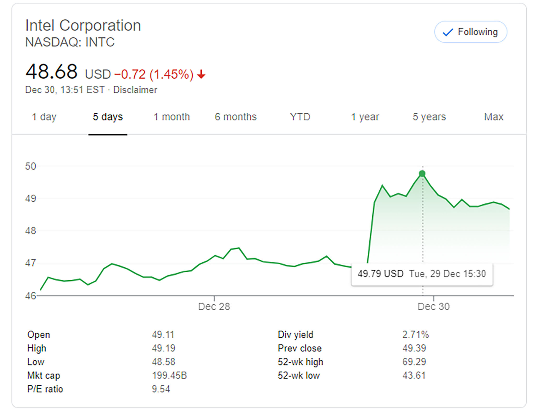The width and height of the screenshot is (534, 416).
Task: Click the Mkt cap label
Action: [x=44, y=376]
